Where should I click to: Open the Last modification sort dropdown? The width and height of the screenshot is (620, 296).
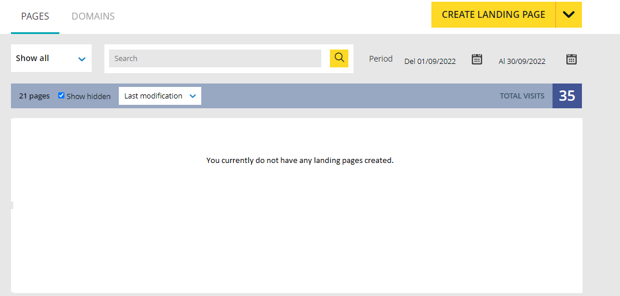pos(160,96)
